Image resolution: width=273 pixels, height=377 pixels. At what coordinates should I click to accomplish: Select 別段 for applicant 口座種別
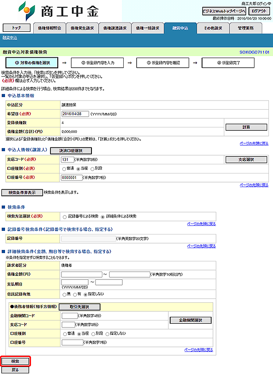(x=92, y=169)
